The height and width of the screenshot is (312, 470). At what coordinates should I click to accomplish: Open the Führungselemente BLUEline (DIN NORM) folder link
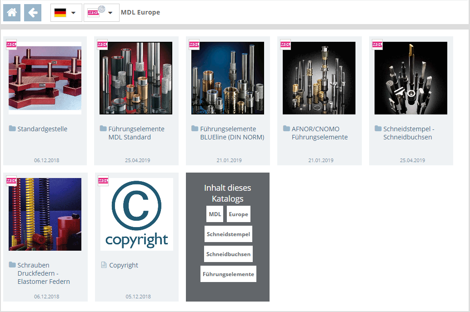click(232, 133)
